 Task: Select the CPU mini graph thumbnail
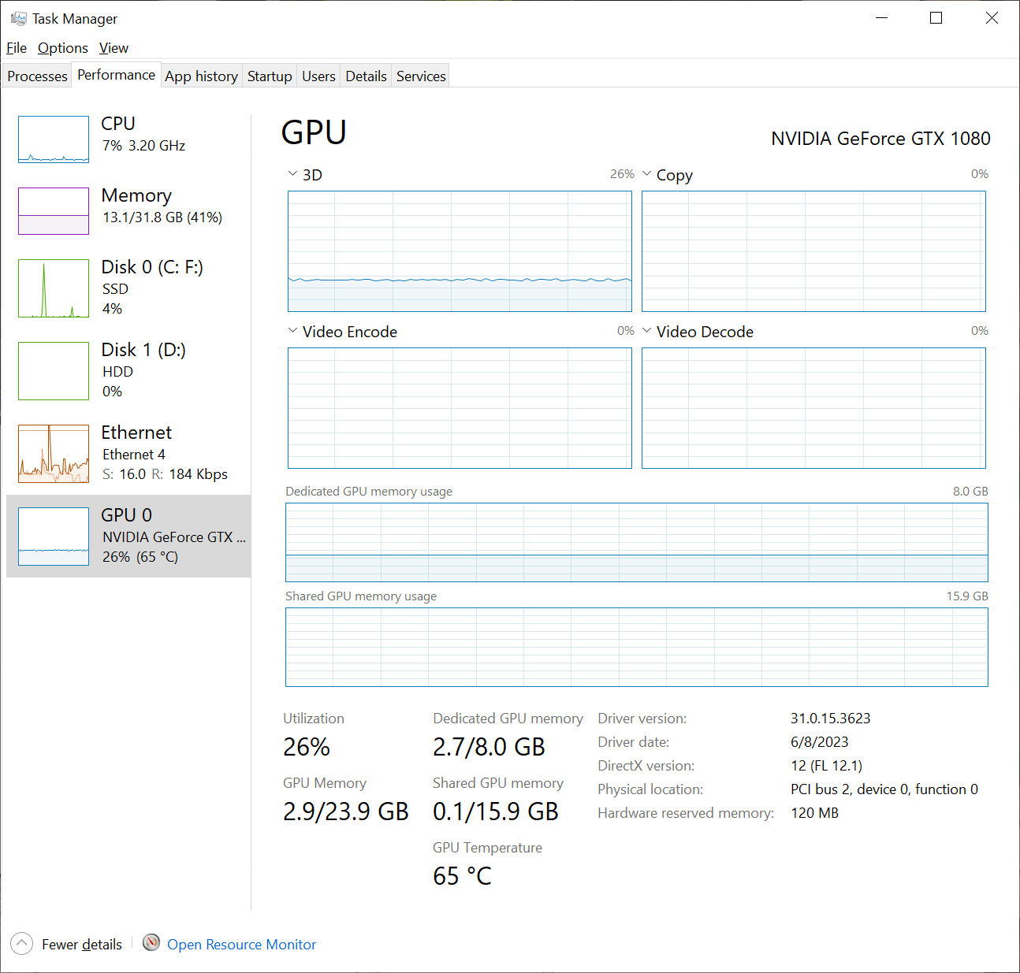coord(54,139)
